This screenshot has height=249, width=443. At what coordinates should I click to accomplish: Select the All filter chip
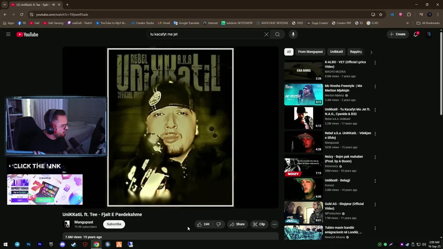click(289, 52)
